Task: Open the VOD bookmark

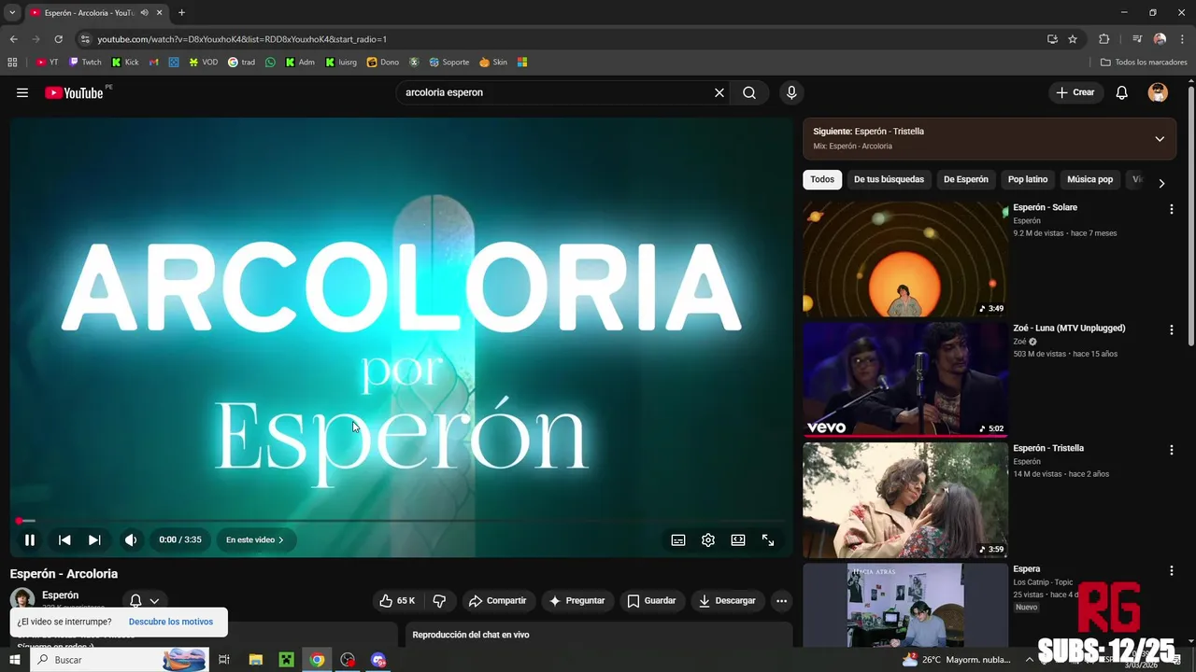Action: 203,63
